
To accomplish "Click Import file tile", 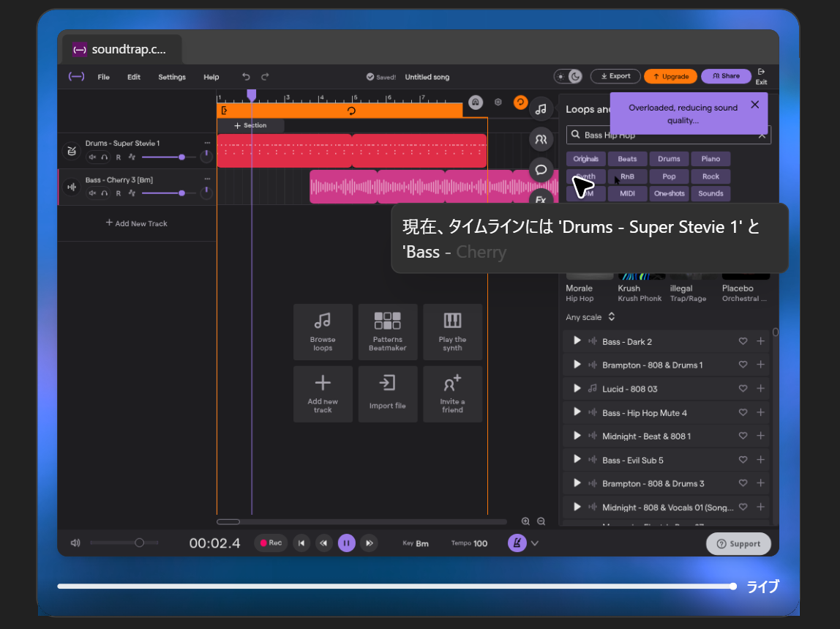I will [387, 394].
